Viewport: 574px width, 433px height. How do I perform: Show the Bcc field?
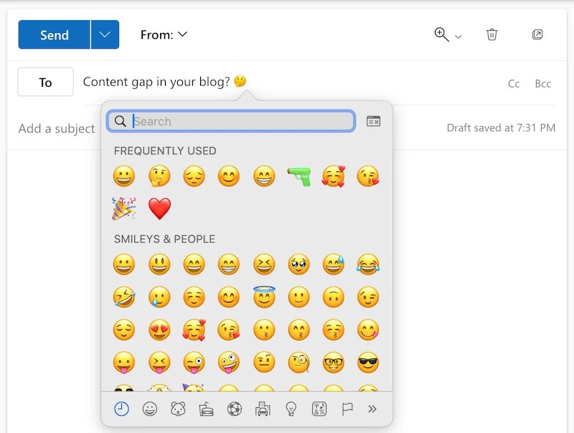point(542,83)
